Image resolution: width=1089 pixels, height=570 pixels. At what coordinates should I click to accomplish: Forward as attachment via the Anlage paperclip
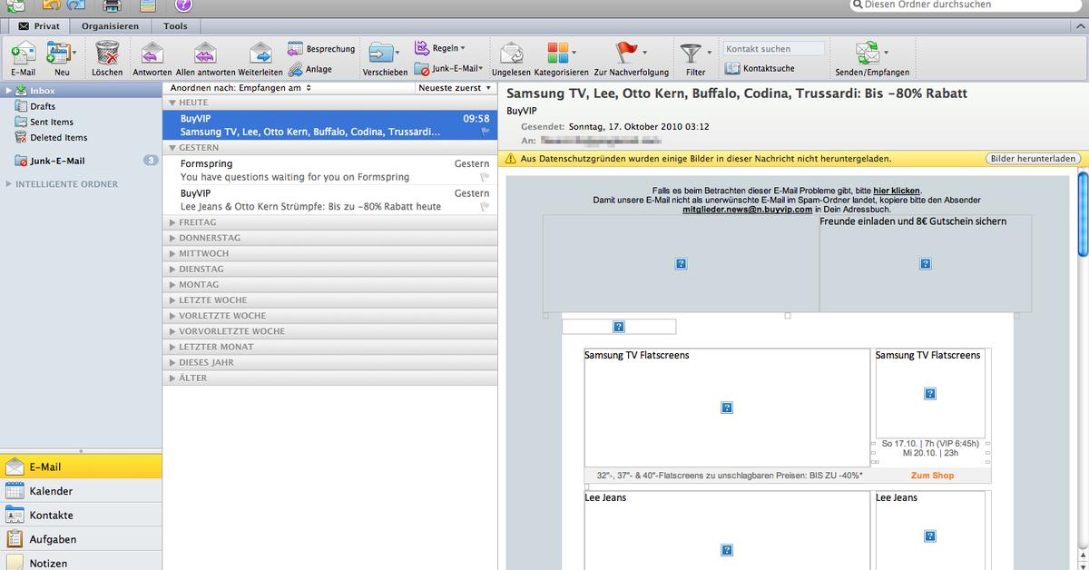(x=296, y=69)
